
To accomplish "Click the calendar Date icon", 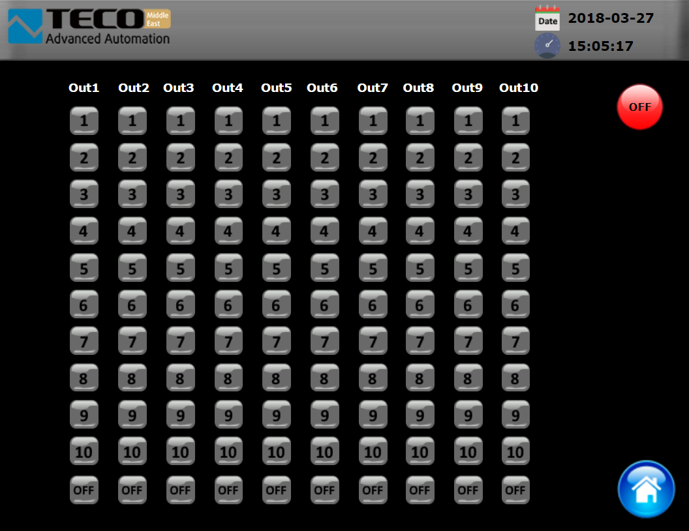I will coord(547,18).
